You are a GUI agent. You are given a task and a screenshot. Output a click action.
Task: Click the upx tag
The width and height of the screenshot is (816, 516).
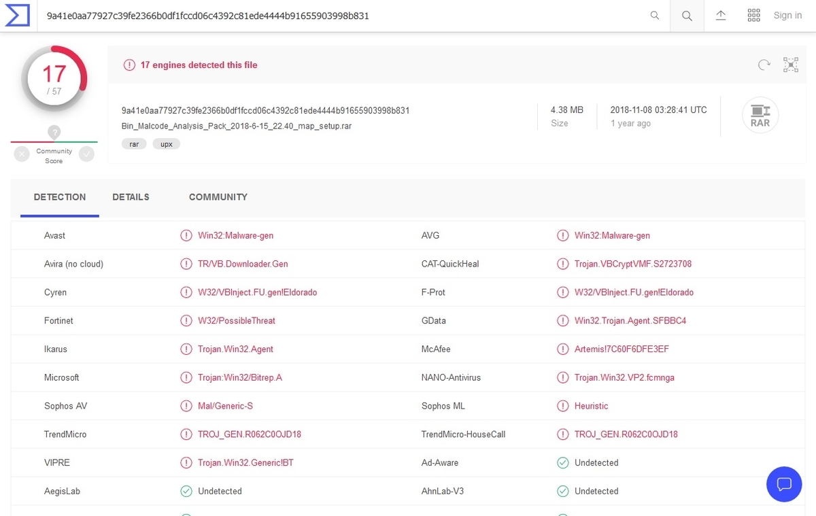point(167,144)
